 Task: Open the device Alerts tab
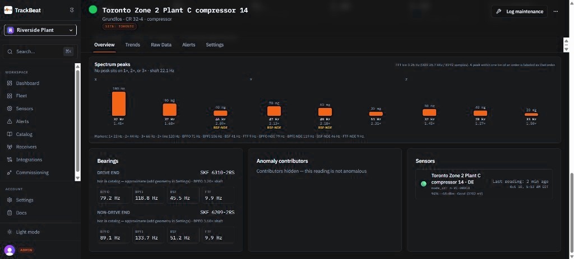pos(188,45)
